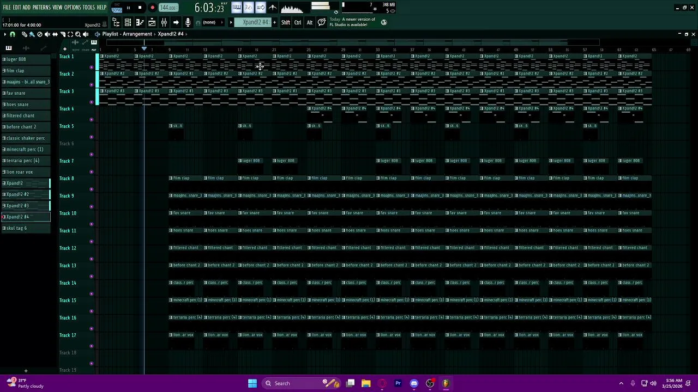This screenshot has height=392, width=698.
Task: Select the Zoom tool in playlist toolbar
Action: pos(78,34)
